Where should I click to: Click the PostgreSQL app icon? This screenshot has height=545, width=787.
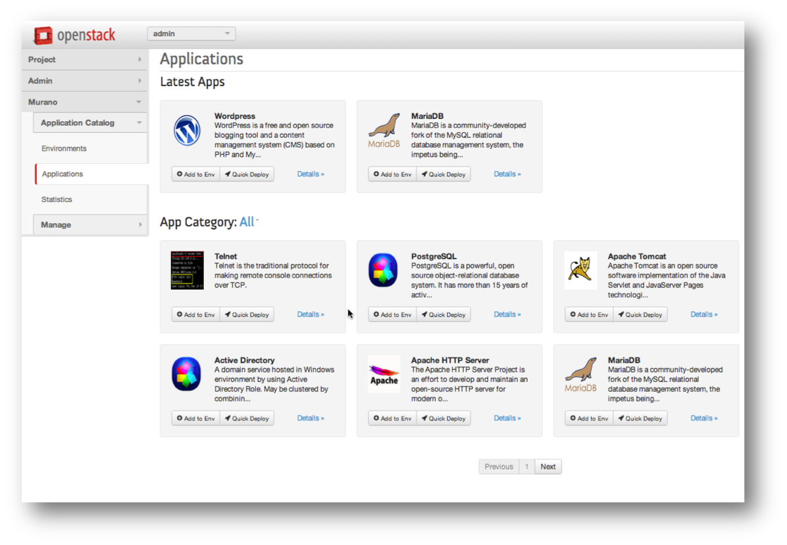384,270
